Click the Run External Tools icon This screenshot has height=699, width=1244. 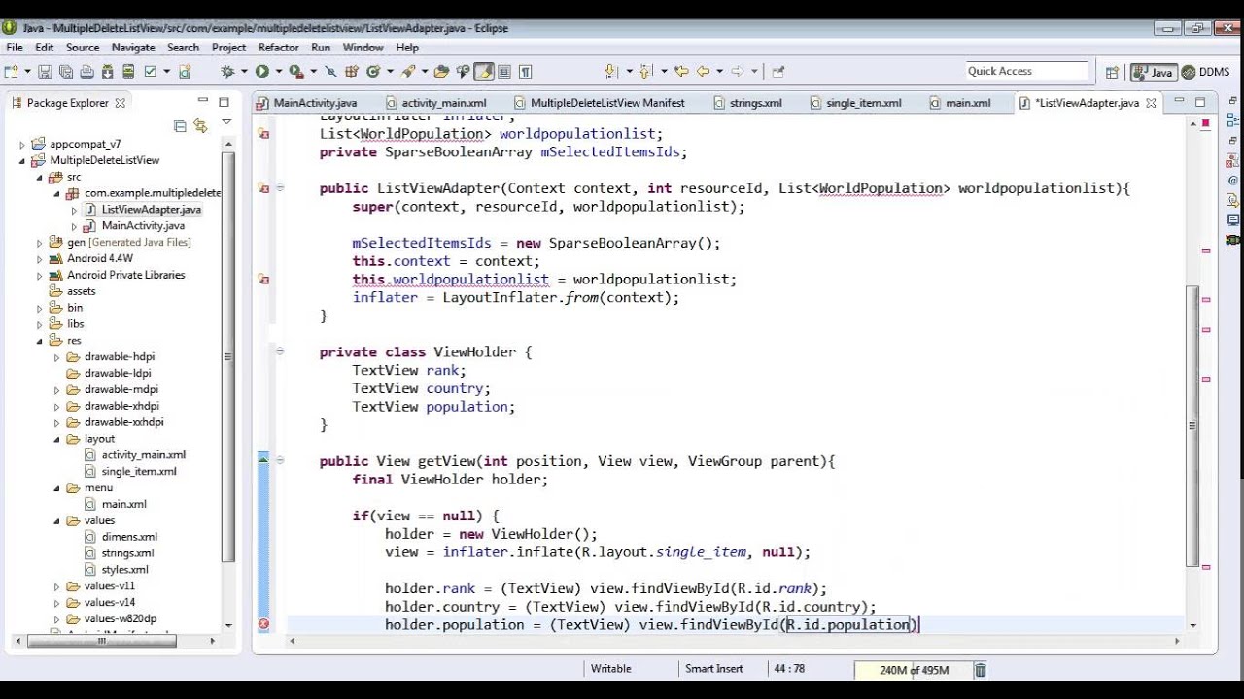tap(295, 71)
